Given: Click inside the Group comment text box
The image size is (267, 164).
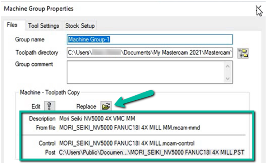Looking at the screenshot, I should 146,72.
